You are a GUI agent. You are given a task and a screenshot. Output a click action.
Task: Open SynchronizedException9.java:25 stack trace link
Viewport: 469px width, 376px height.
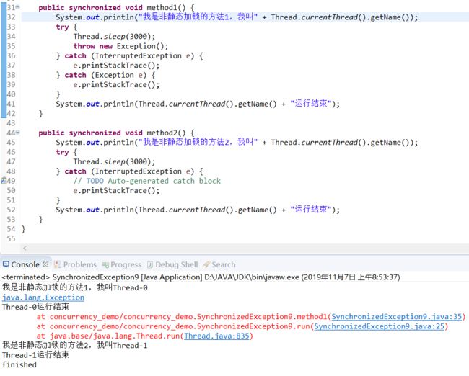(x=380, y=326)
